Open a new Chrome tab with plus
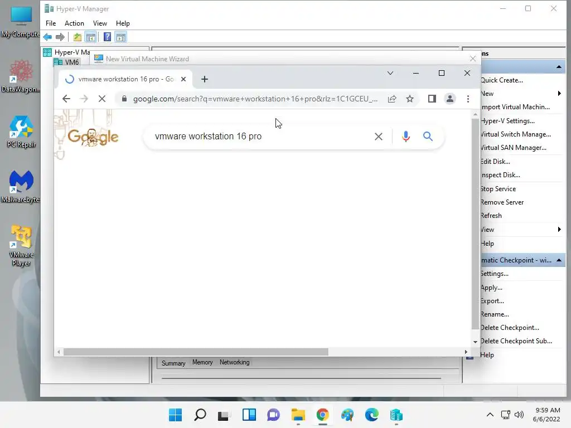The height and width of the screenshot is (428, 571). point(204,79)
